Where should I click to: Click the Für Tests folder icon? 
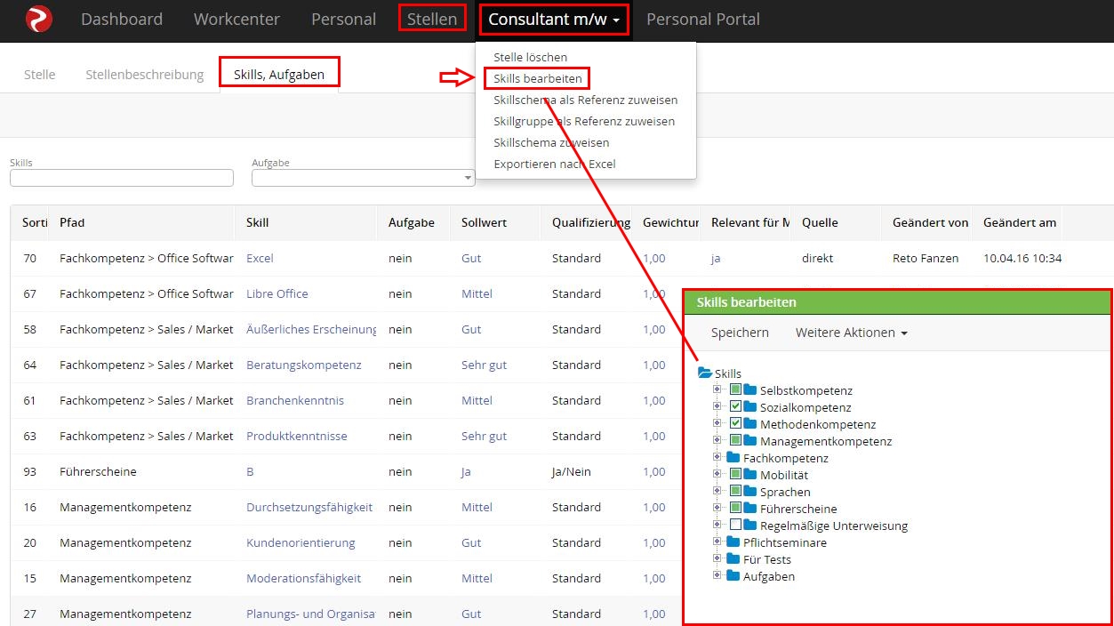click(x=733, y=559)
